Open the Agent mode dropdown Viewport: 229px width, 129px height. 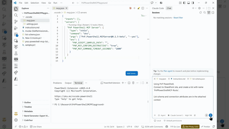click(x=162, y=115)
